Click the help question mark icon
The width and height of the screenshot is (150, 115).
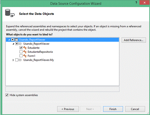136,3
